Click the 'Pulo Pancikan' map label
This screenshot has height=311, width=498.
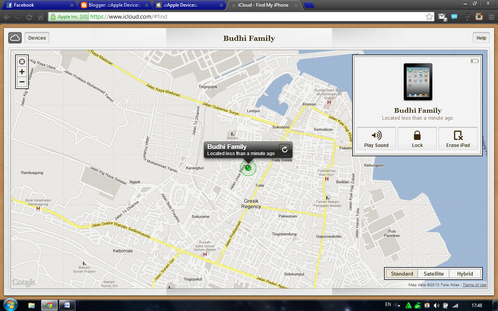[392, 233]
